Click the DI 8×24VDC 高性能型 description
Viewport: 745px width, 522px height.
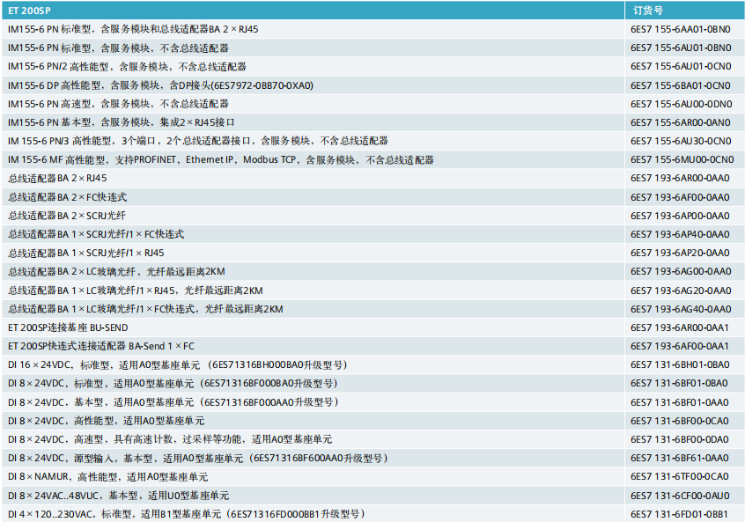pos(106,421)
